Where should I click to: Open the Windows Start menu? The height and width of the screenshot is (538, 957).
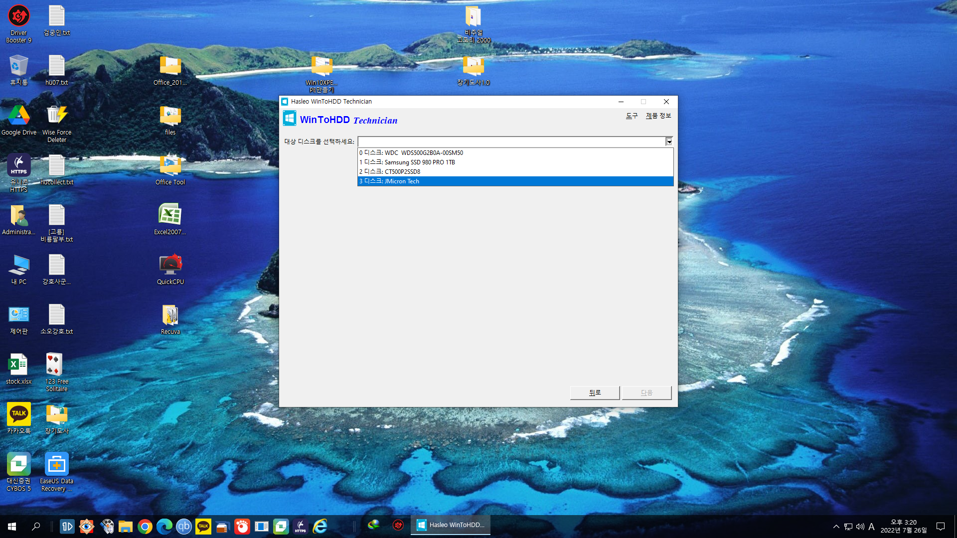(x=12, y=526)
